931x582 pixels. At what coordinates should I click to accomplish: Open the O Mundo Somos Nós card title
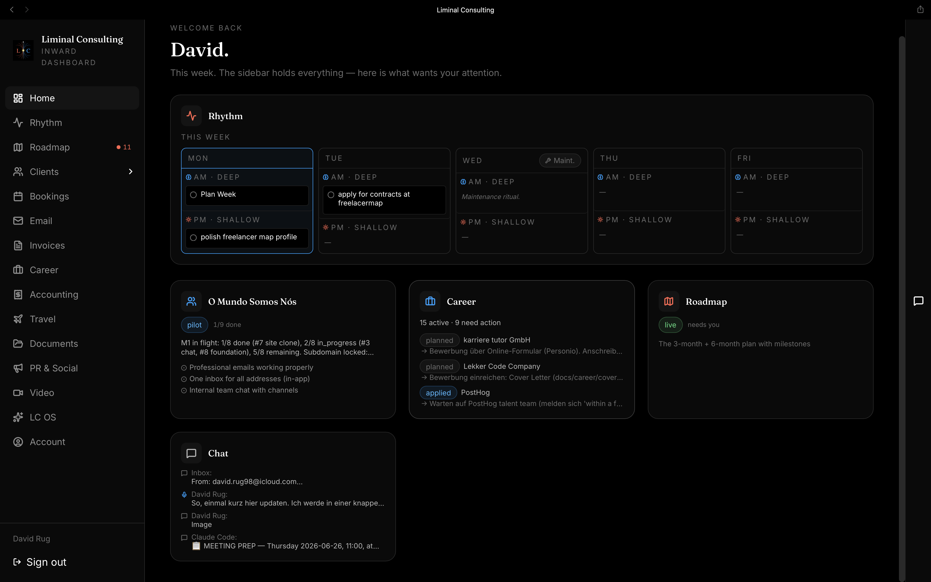tap(252, 301)
